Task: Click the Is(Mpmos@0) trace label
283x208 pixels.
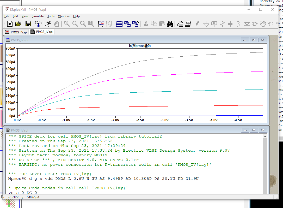Action: click(x=140, y=46)
